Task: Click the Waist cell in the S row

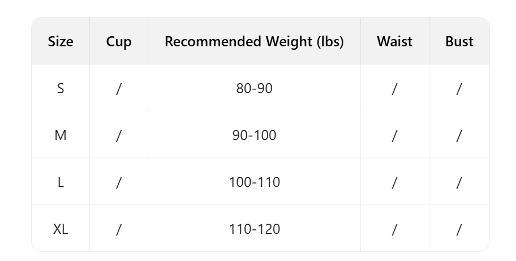Action: [394, 88]
